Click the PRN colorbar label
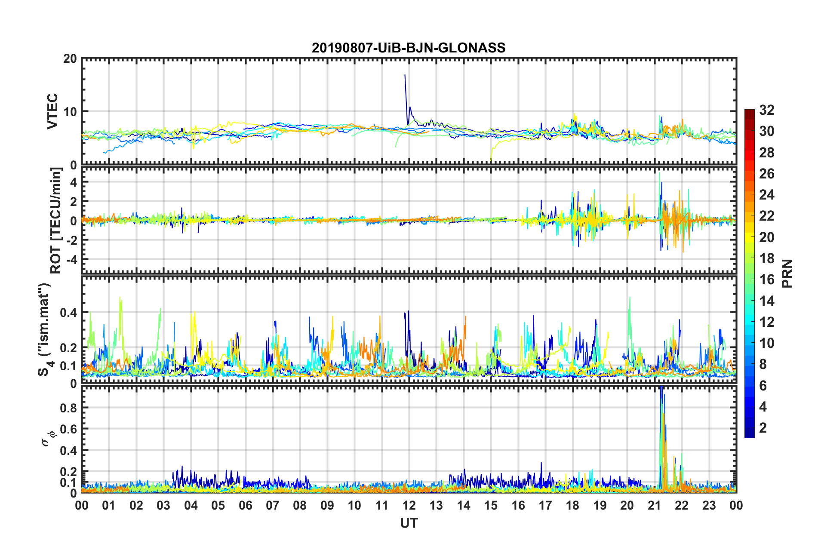Screen dimensions: 818x547 [x=787, y=273]
